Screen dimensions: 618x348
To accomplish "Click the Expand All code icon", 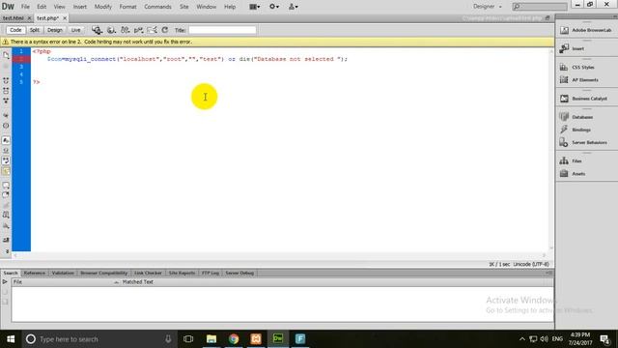I will tap(6, 101).
